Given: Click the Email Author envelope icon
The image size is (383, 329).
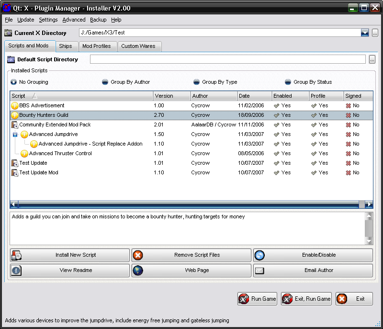Looking at the screenshot, I should (x=260, y=271).
